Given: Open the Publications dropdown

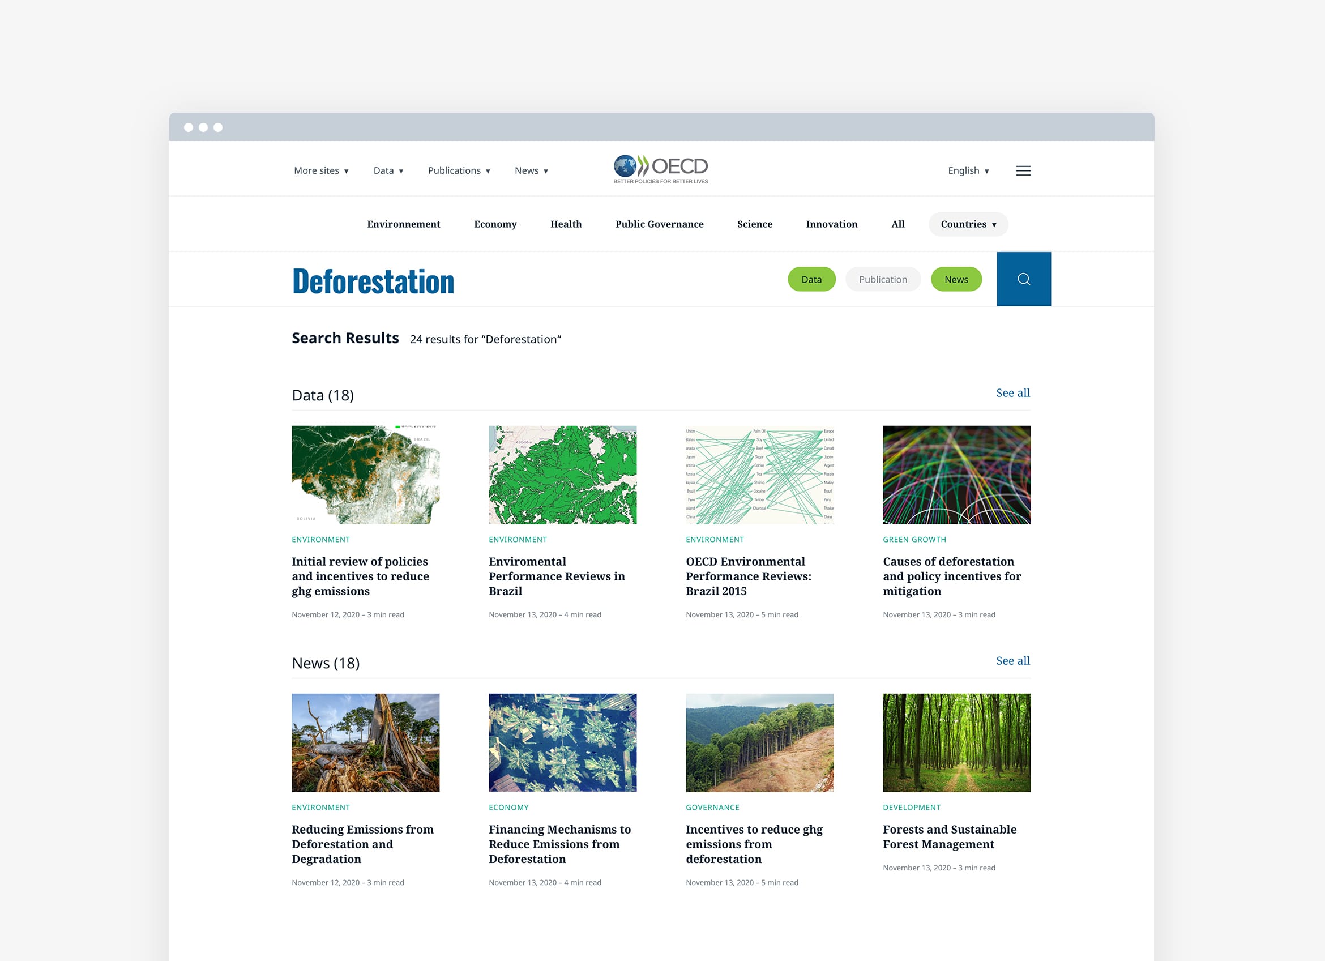Looking at the screenshot, I should pos(459,170).
